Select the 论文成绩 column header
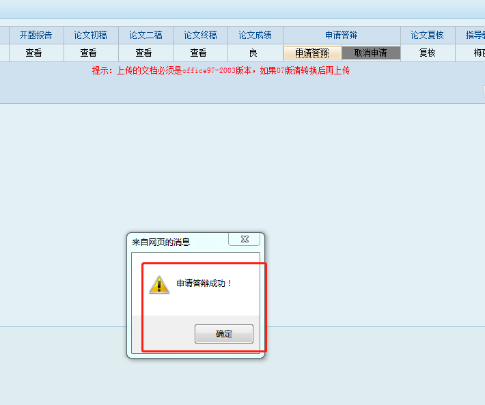This screenshot has height=405, width=485. (255, 35)
